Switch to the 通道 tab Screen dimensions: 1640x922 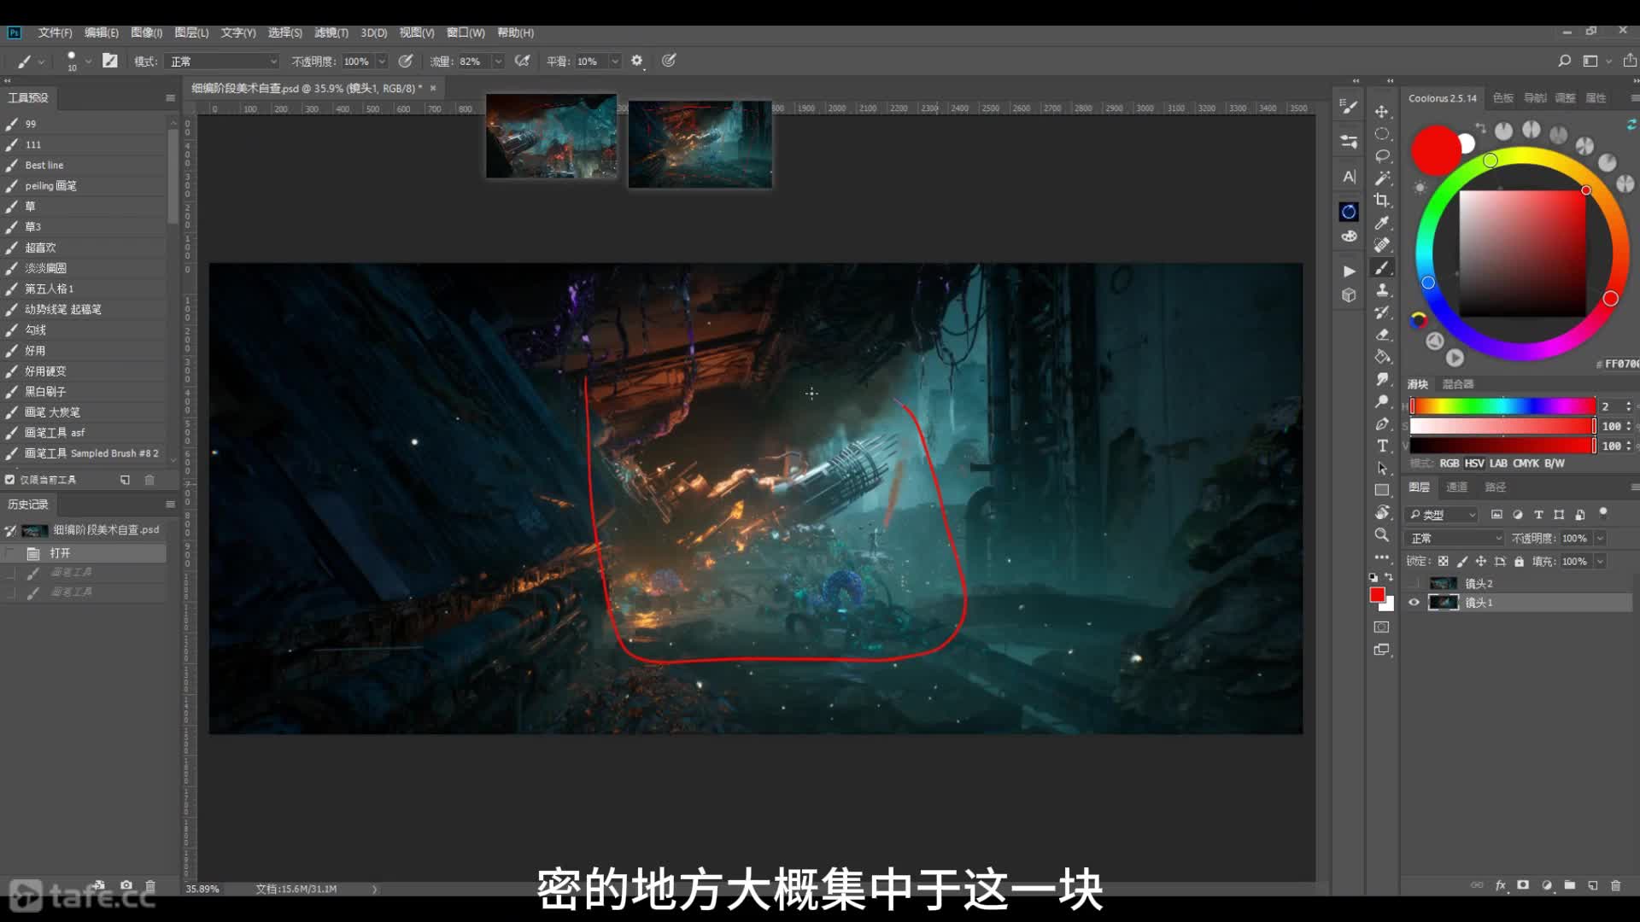coord(1456,487)
